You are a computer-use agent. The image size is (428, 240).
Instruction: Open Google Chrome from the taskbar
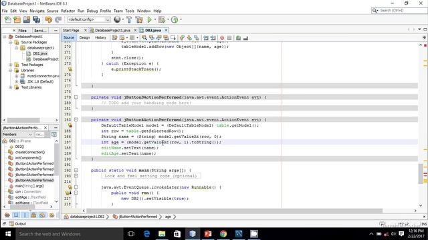tap(223, 234)
